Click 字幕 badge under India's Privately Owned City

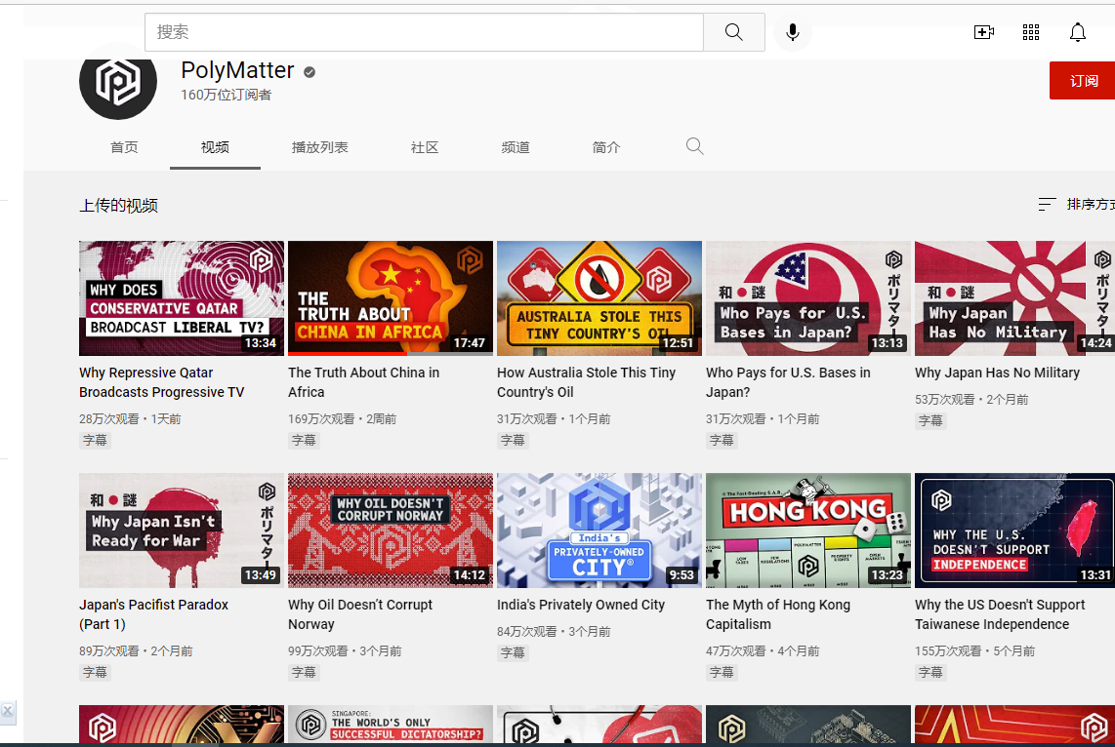point(513,652)
